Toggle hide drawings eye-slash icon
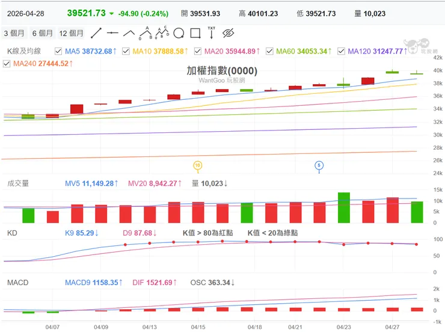 pos(228,33)
